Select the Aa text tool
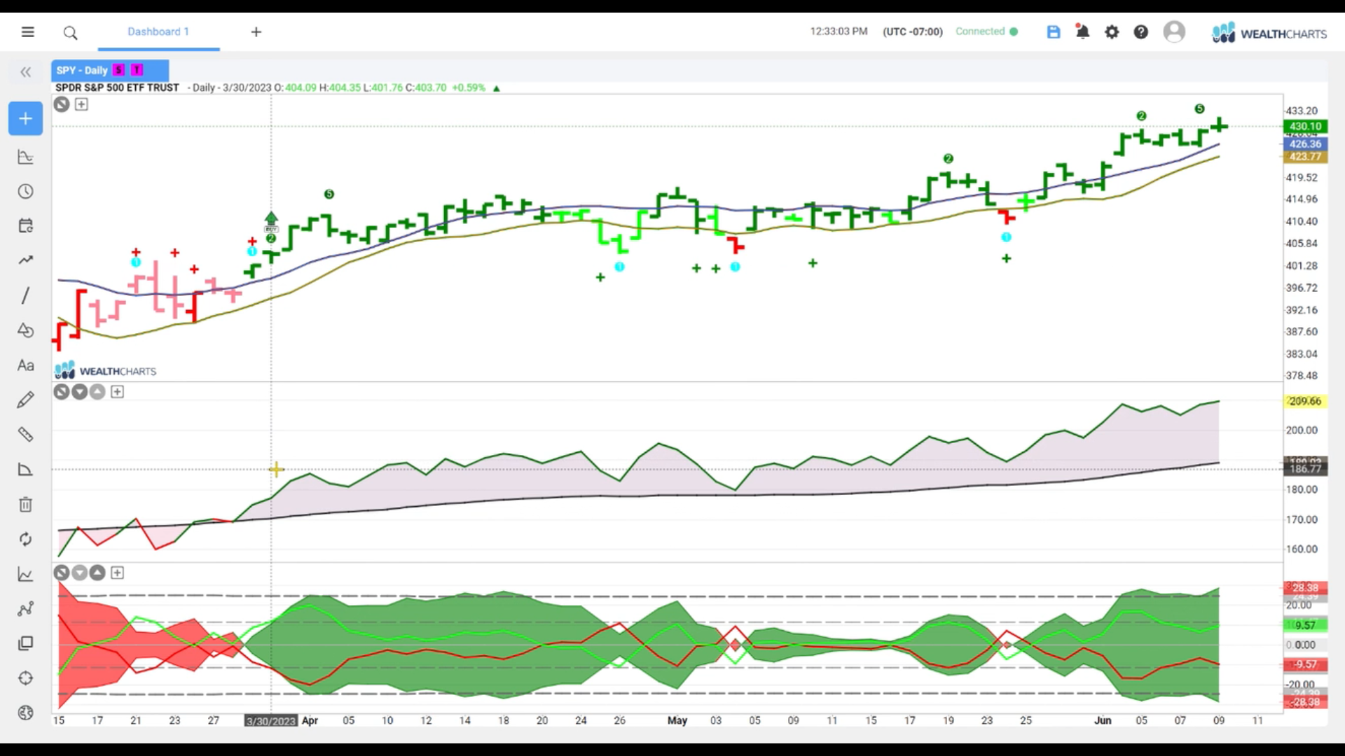 [25, 365]
